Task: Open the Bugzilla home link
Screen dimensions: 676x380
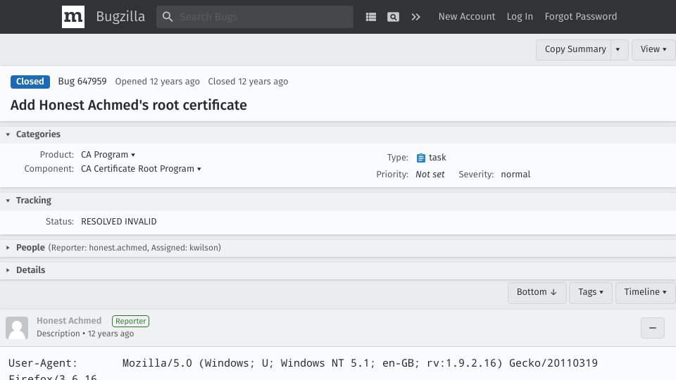Action: (x=120, y=17)
